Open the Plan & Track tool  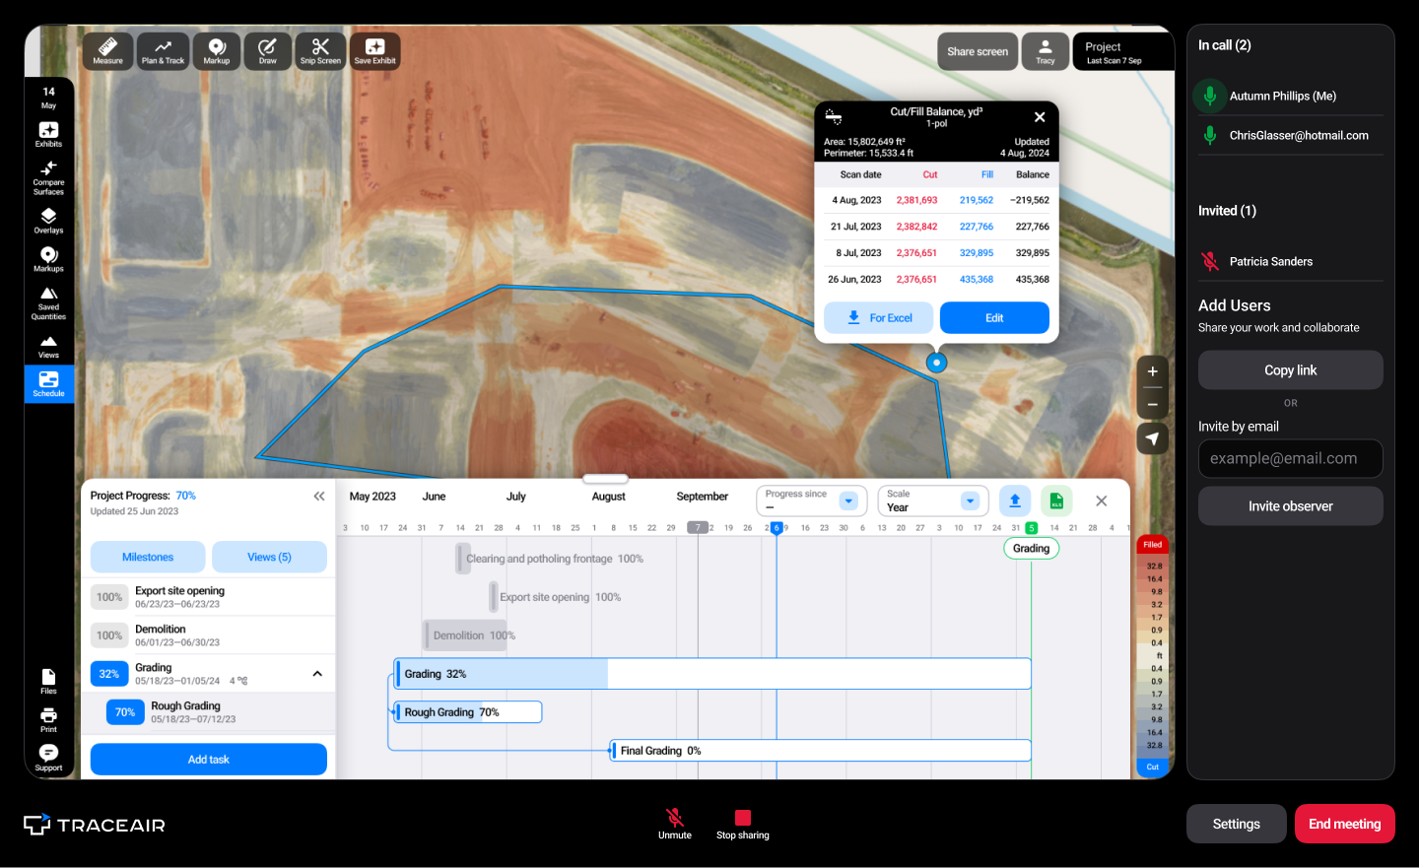pos(163,51)
